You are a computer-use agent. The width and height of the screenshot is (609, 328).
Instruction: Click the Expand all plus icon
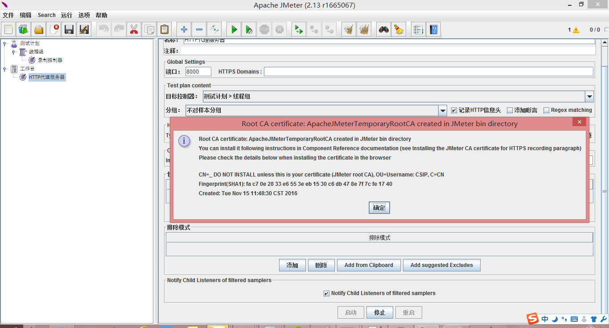(x=184, y=30)
